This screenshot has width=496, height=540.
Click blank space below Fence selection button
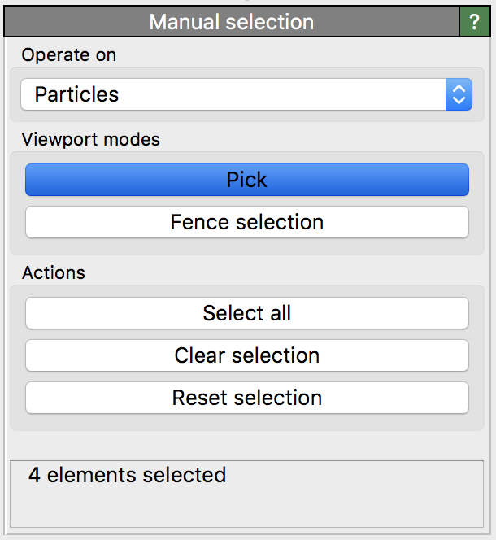coord(247,246)
